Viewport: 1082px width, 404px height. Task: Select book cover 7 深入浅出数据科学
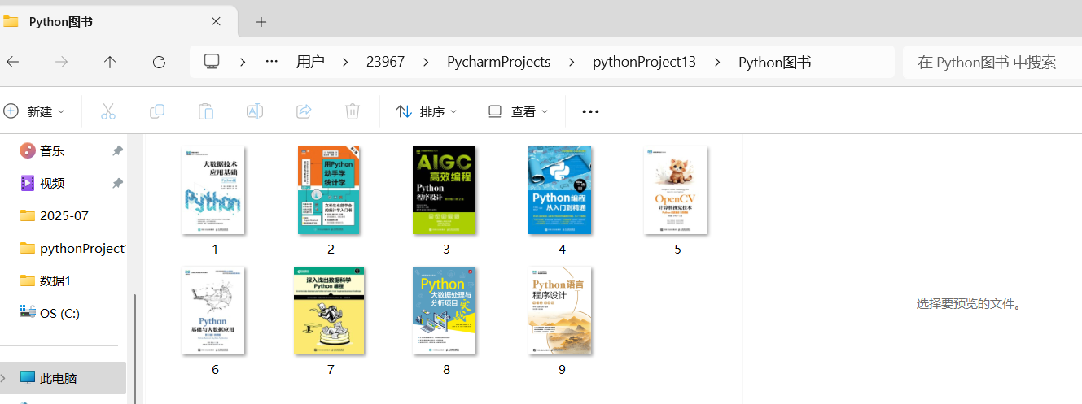[x=329, y=311]
